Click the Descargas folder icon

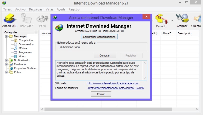coord(11,36)
